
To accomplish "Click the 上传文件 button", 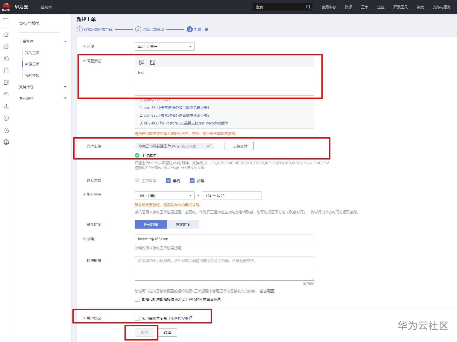I will click(240, 146).
